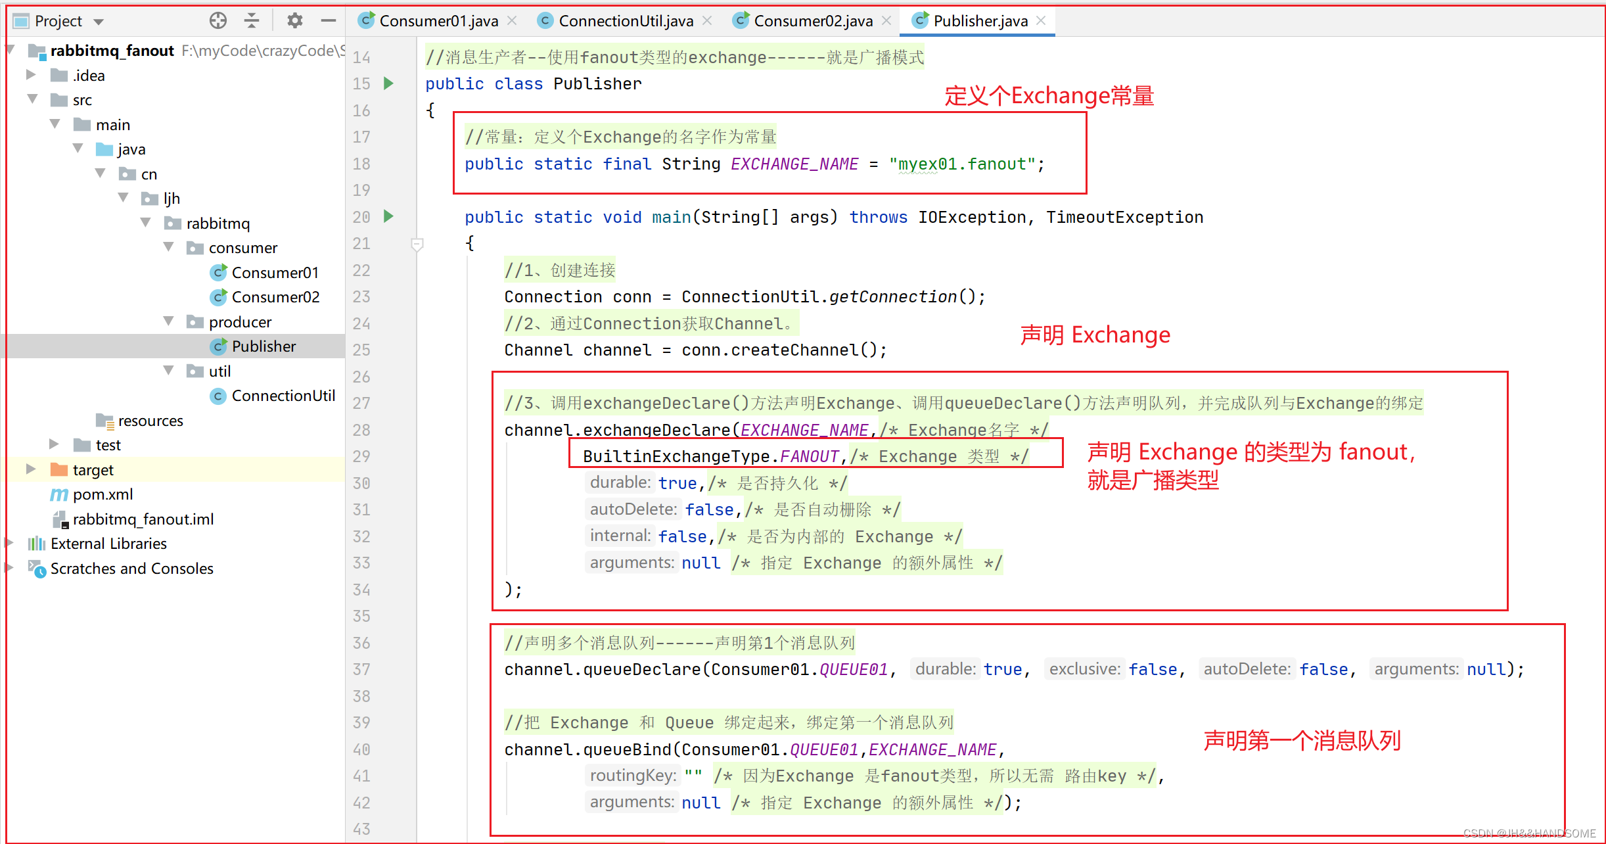Click the Consumer01 class icon in tree
This screenshot has width=1606, height=844.
click(219, 272)
